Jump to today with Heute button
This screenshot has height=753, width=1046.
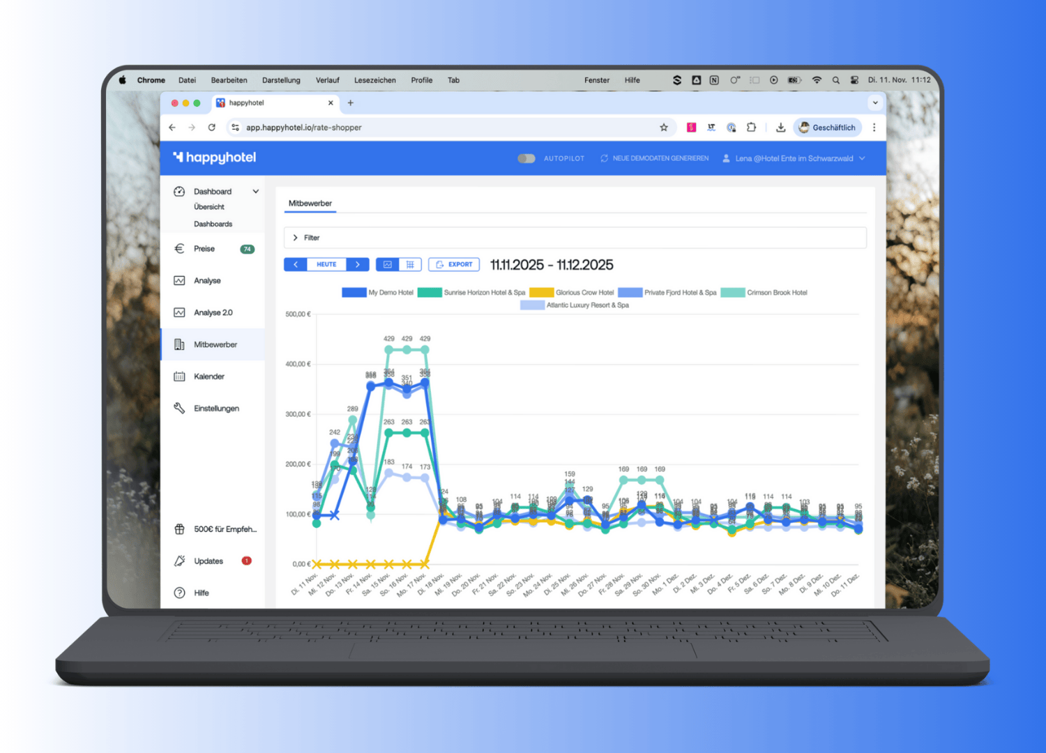326,265
